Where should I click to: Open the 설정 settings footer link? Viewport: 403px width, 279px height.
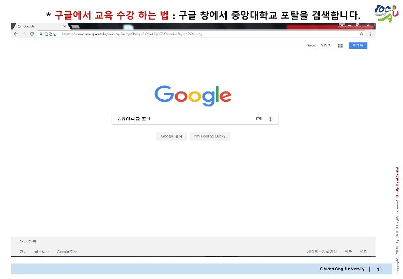(363, 251)
